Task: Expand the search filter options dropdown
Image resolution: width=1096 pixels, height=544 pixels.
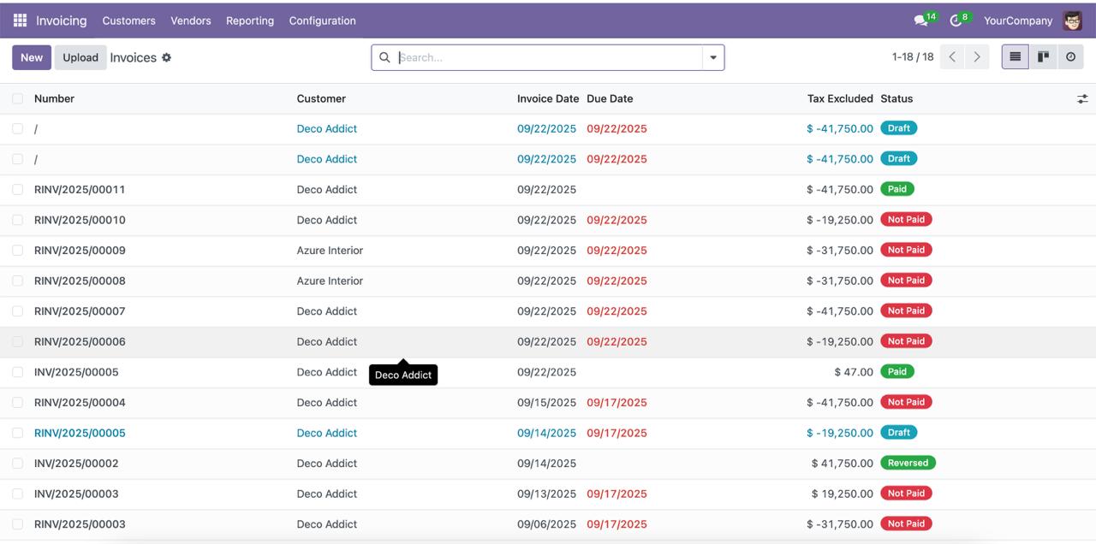Action: click(713, 57)
